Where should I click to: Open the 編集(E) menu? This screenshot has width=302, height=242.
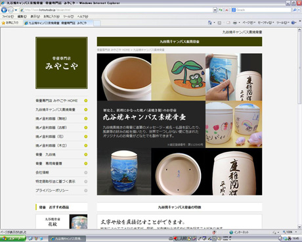coord(22,16)
